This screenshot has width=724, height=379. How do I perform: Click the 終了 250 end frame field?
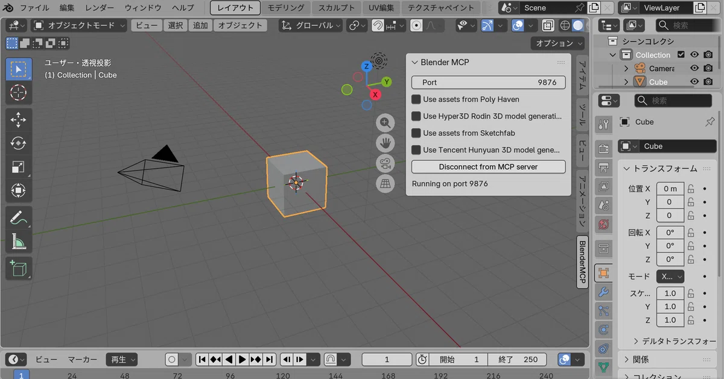518,360
